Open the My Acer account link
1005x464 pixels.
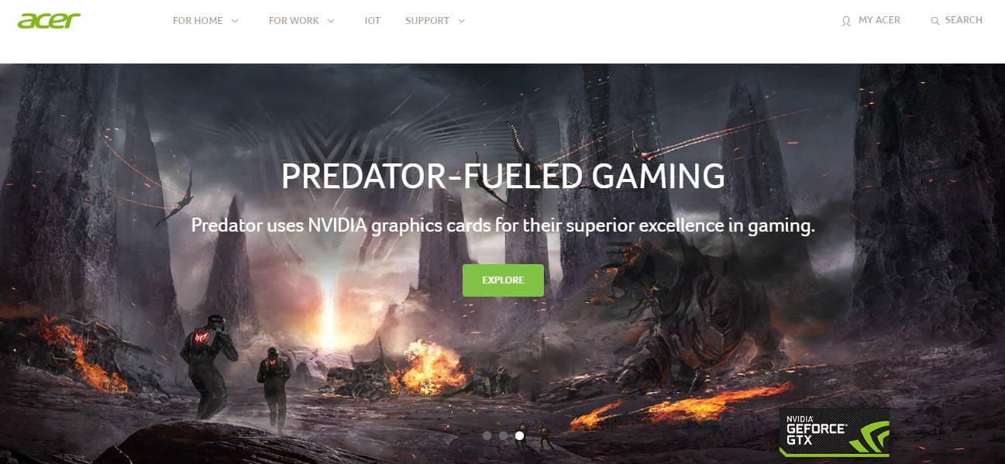point(879,20)
